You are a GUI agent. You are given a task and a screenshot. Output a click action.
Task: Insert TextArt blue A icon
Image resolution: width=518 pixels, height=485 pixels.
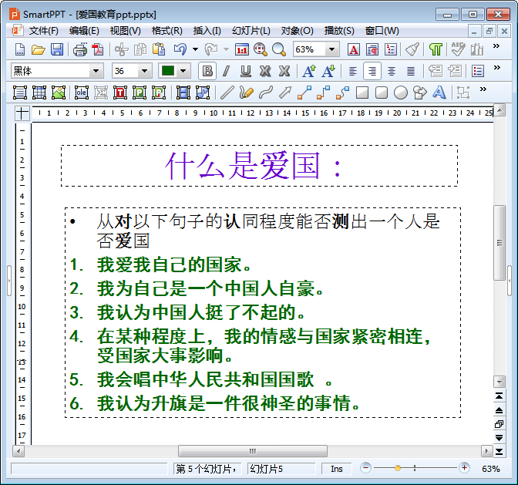click(x=439, y=93)
